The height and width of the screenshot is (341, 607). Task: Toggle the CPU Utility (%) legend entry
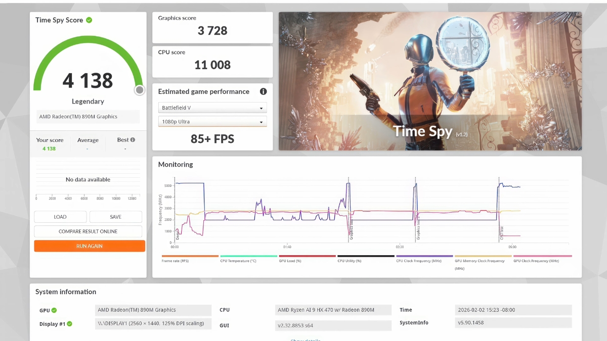pyautogui.click(x=366, y=259)
